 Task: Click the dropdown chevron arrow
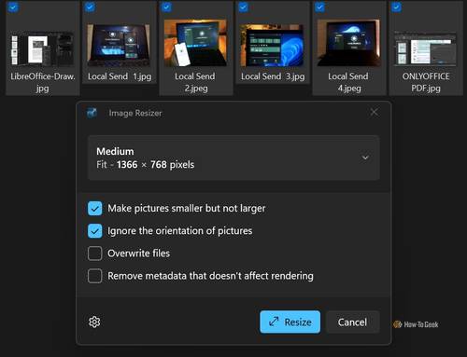tap(365, 158)
